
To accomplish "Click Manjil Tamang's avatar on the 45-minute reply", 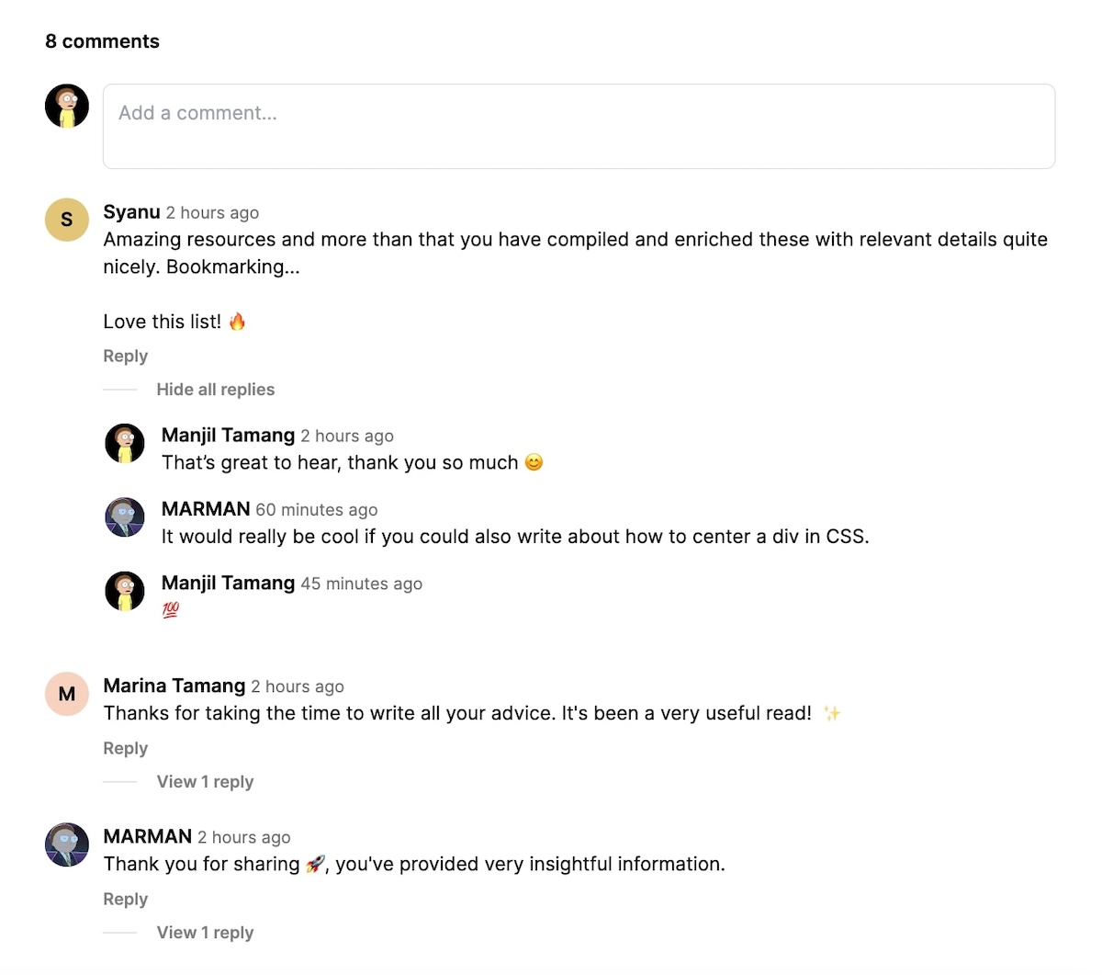I will [x=125, y=591].
